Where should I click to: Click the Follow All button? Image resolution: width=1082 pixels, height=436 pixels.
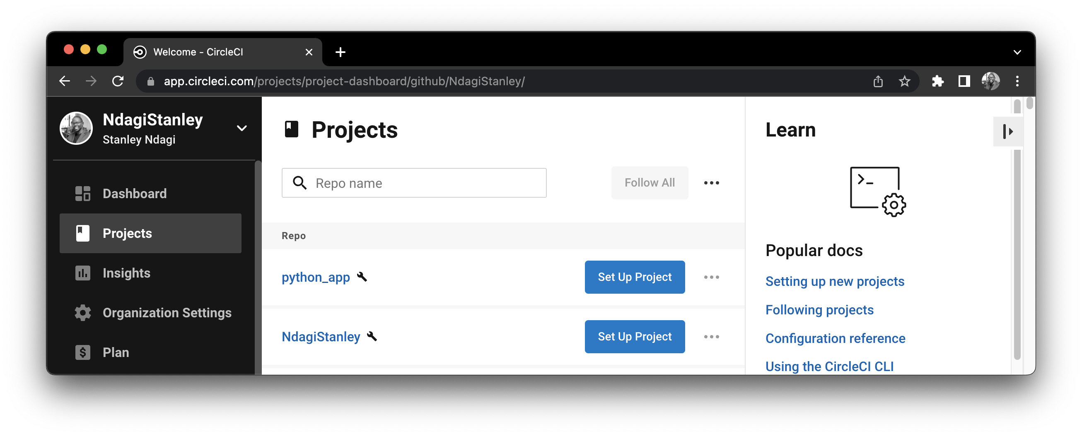click(650, 182)
